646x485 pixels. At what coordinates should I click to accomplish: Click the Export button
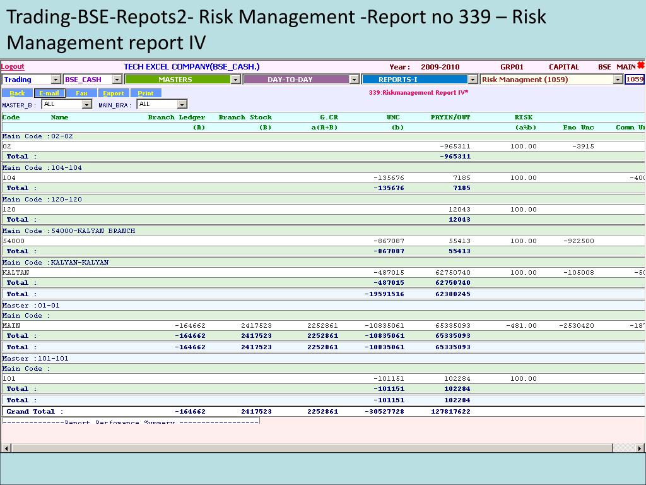114,93
